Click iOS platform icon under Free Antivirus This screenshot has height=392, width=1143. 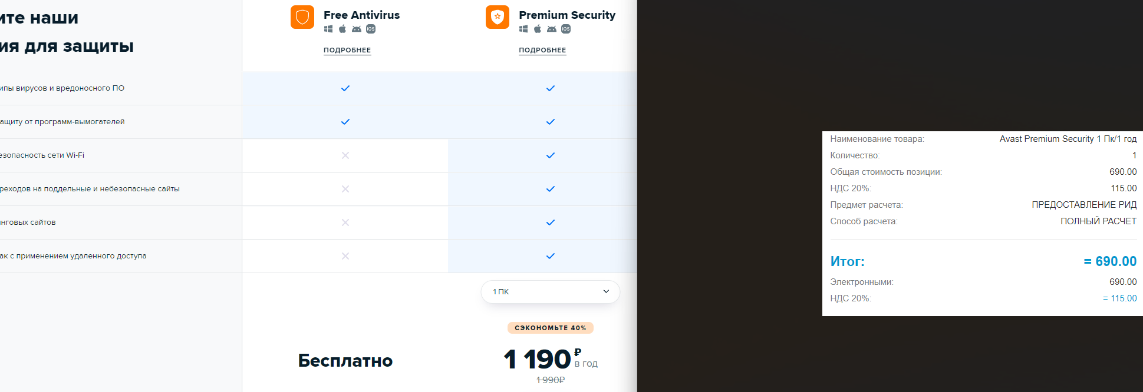[371, 29]
